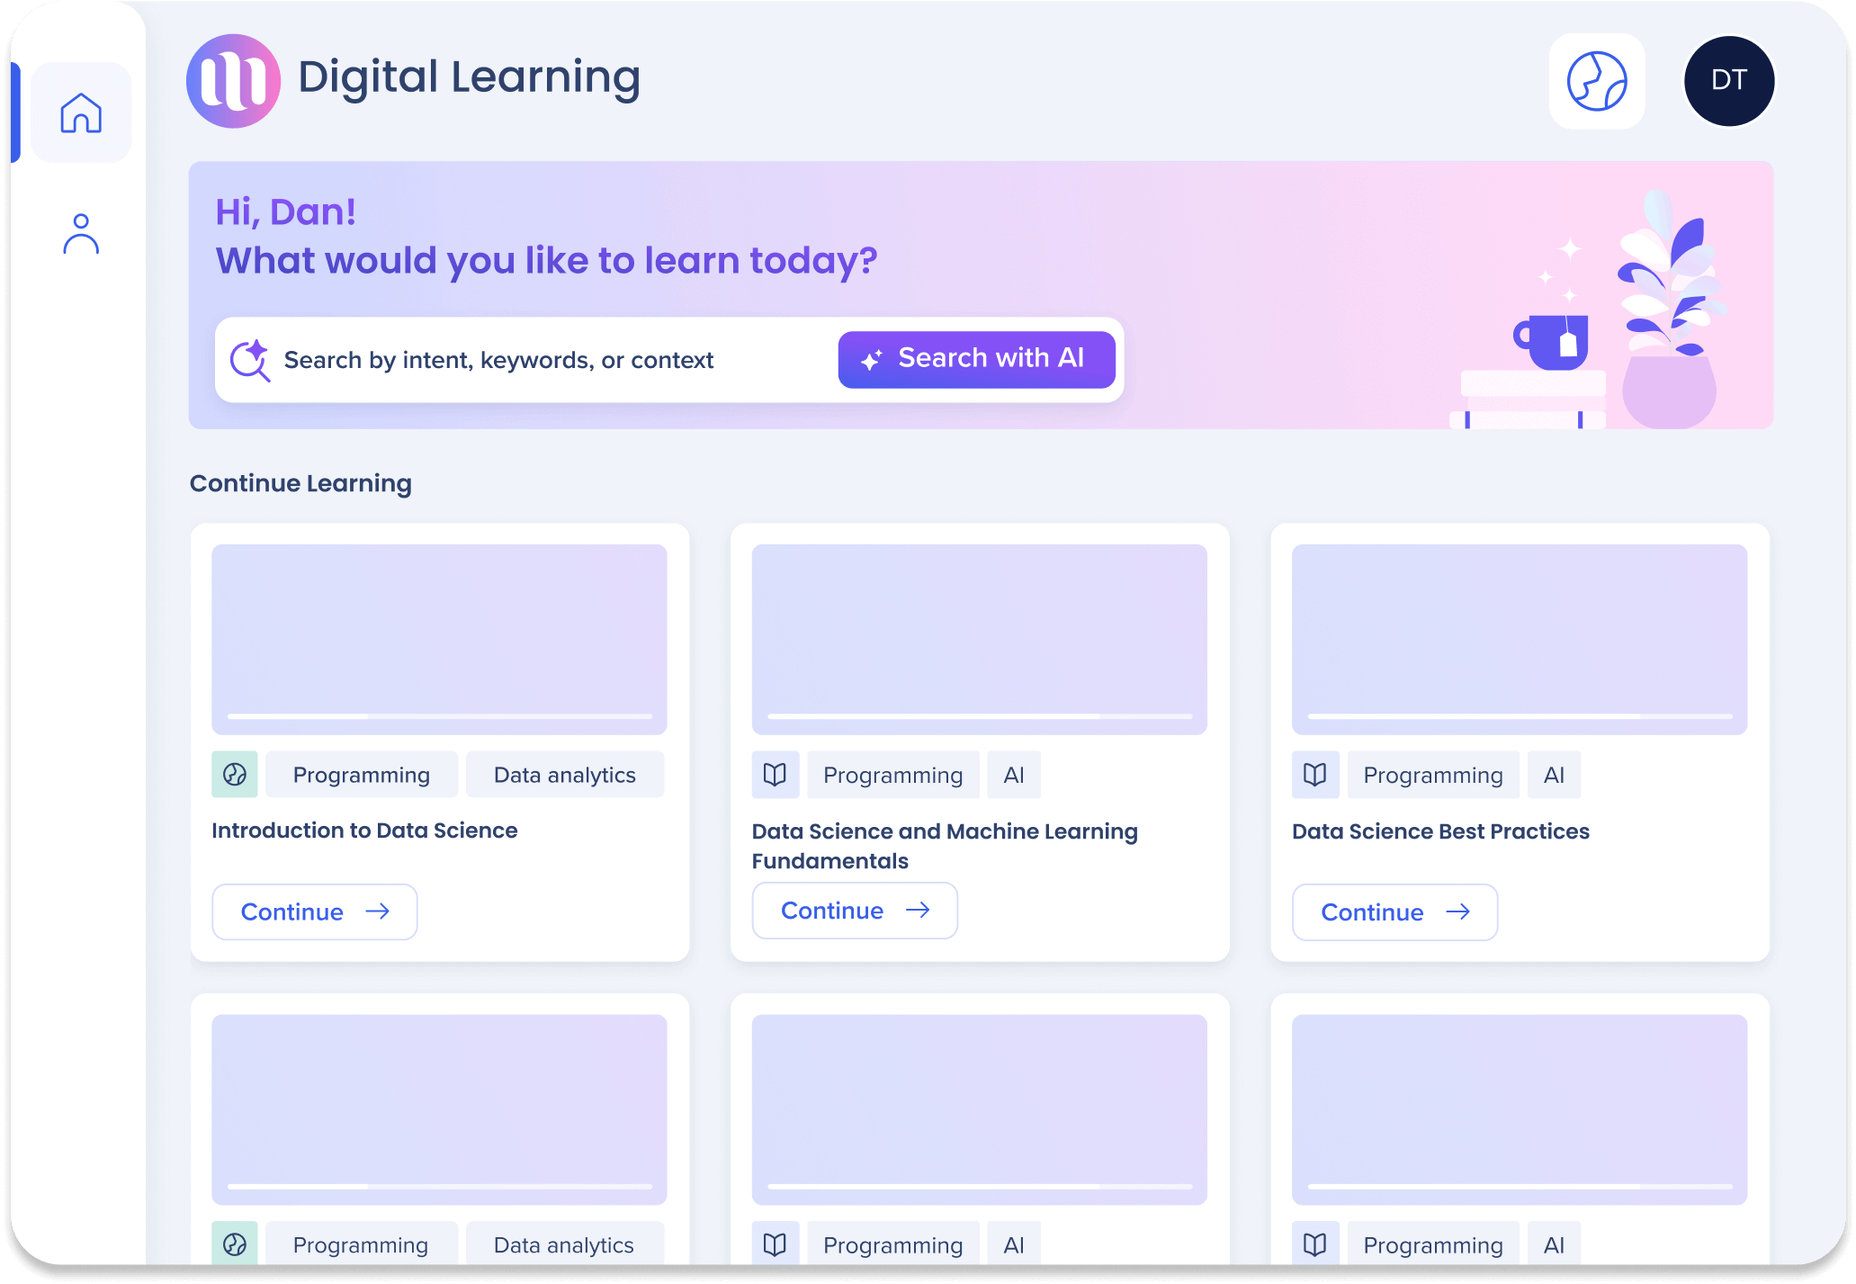Click the globe language icon in header
The image size is (1856, 1284).
point(1596,81)
